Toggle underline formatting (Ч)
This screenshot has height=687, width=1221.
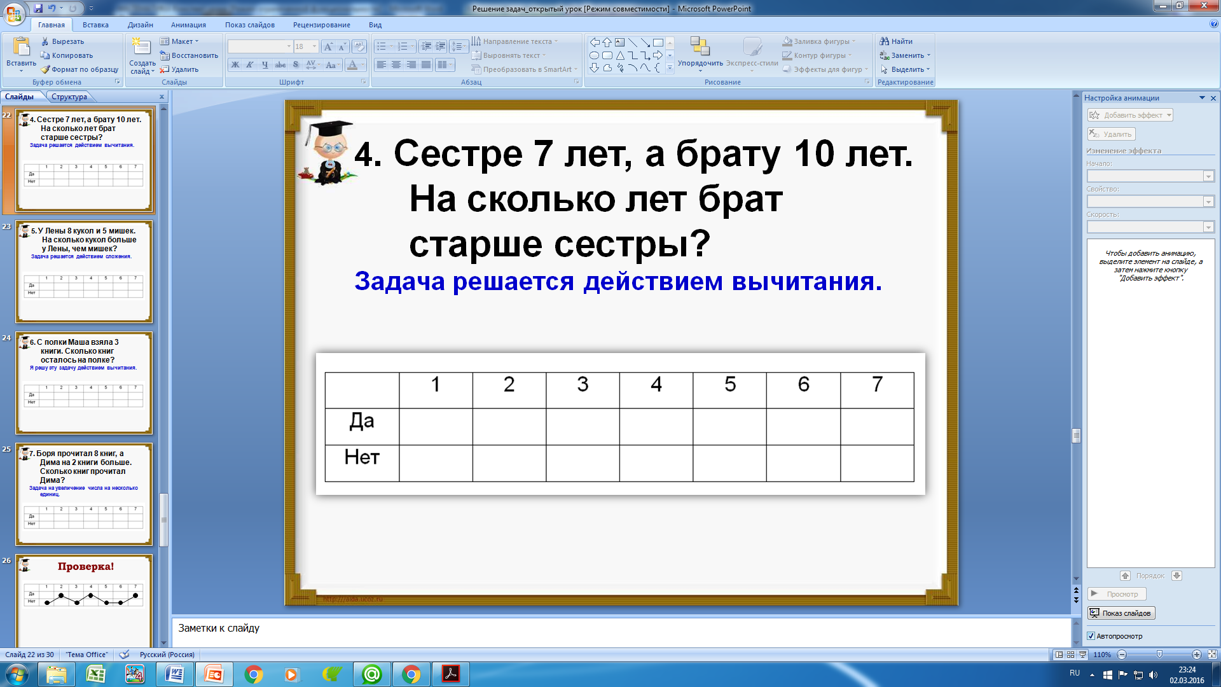[x=265, y=65]
